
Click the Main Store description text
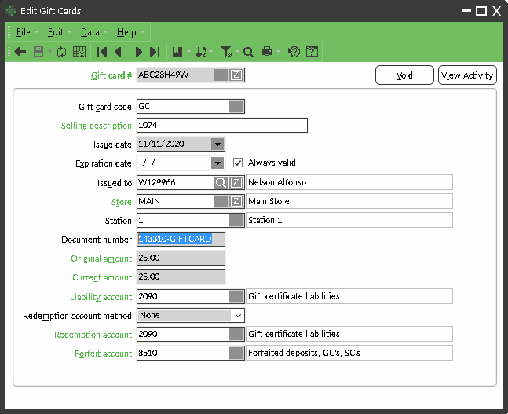pyautogui.click(x=269, y=201)
